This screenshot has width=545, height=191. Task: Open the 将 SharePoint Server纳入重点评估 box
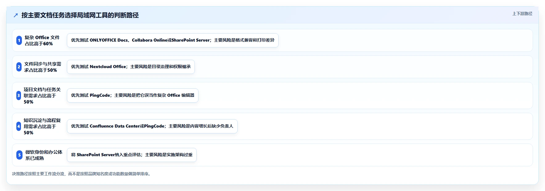132,155
